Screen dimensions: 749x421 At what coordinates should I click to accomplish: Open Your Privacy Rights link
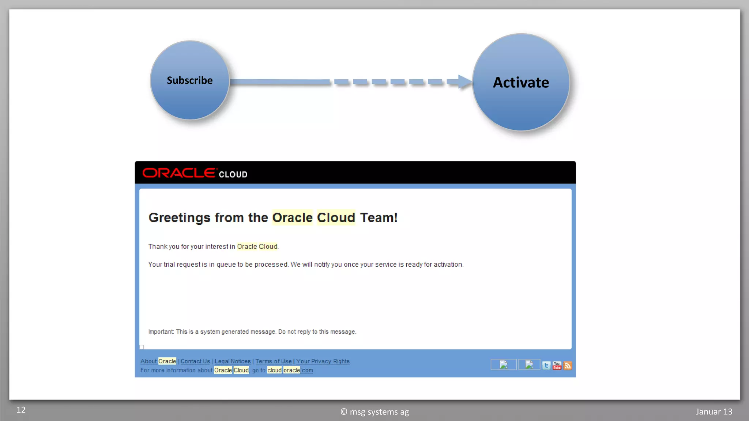tap(323, 361)
